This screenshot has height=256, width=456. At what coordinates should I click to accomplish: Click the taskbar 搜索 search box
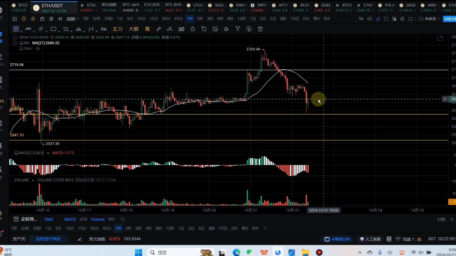[x=181, y=252]
